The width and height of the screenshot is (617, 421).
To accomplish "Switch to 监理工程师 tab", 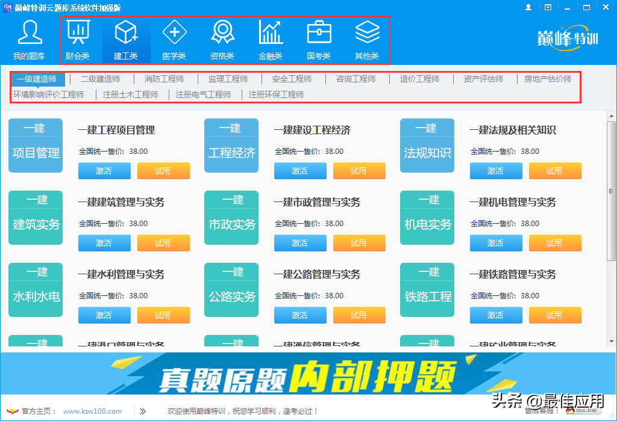I will [228, 79].
